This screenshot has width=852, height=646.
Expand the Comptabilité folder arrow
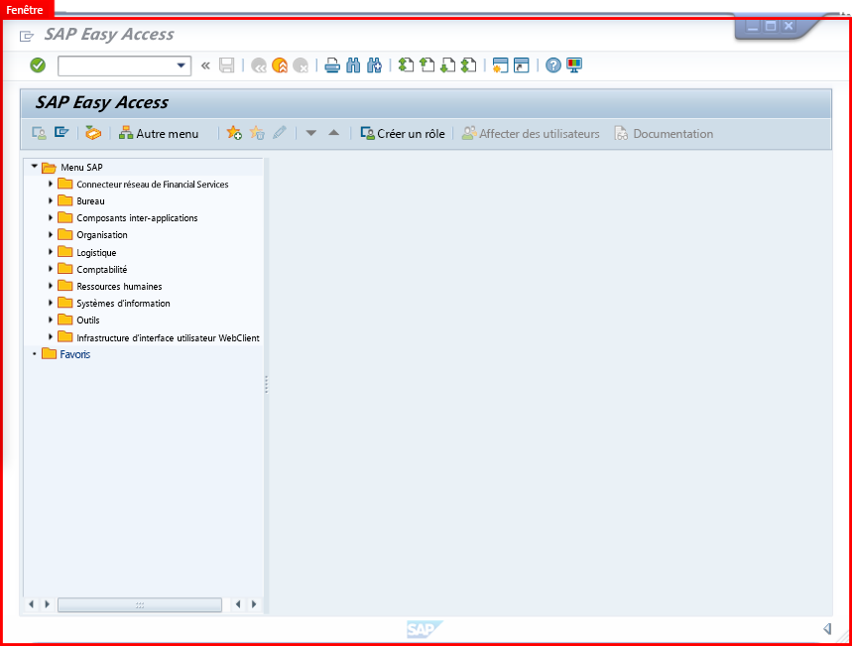[51, 269]
